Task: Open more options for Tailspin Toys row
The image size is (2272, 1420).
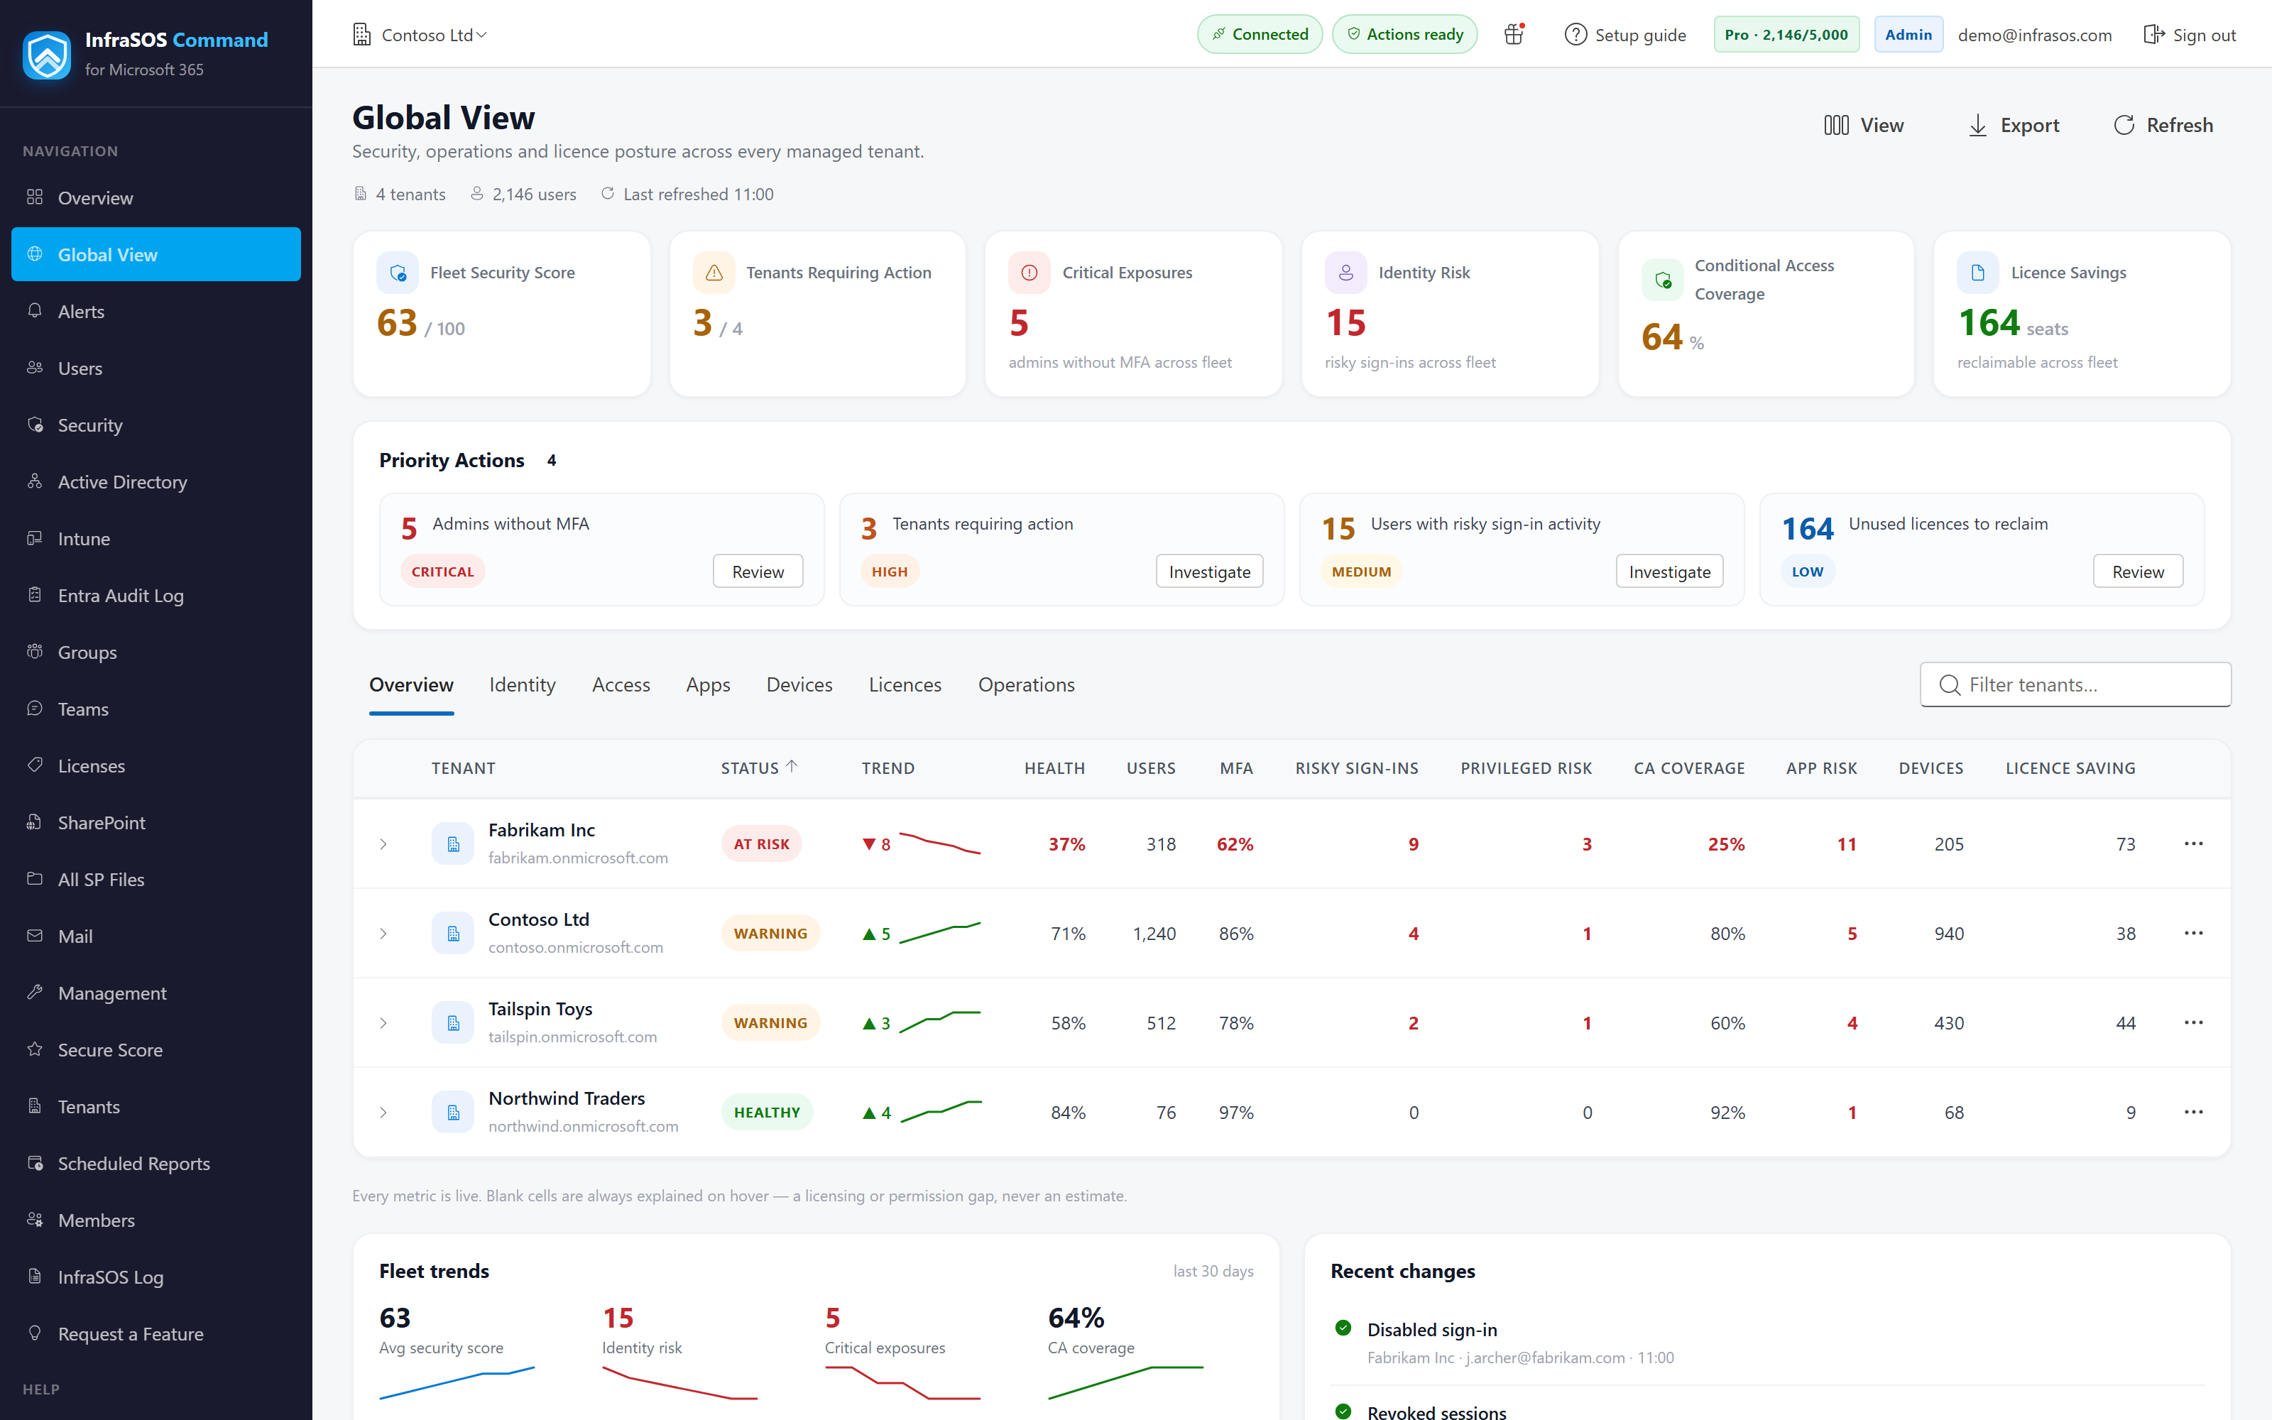Action: [x=2193, y=1022]
